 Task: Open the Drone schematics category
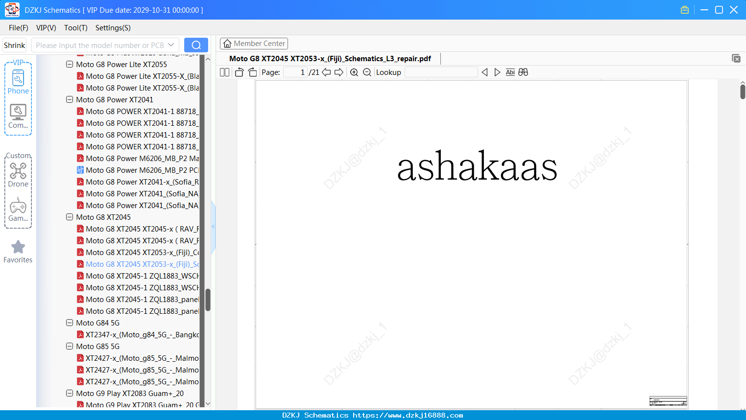[x=18, y=175]
